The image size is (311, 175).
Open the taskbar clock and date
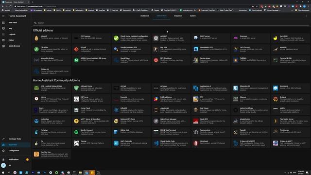(301, 173)
